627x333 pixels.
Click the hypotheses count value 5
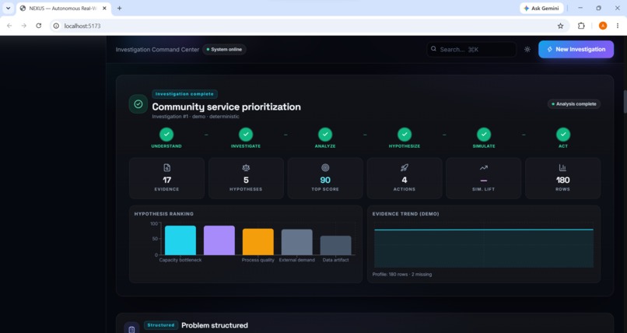point(246,180)
